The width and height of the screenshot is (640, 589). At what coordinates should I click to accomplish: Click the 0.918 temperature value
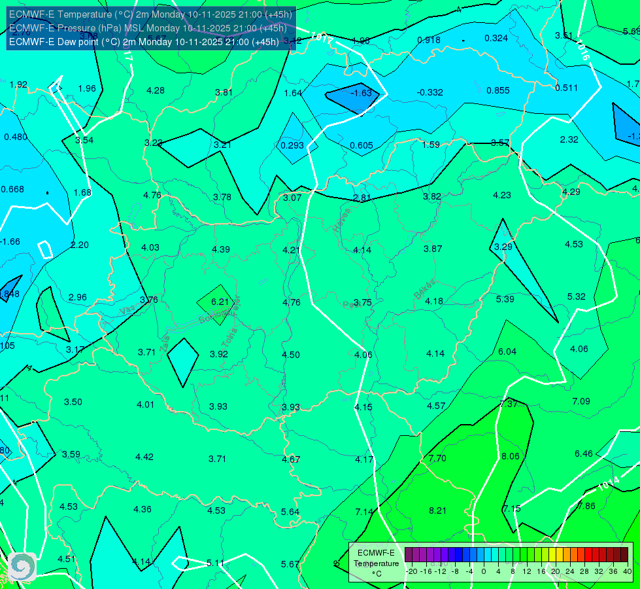click(x=429, y=40)
